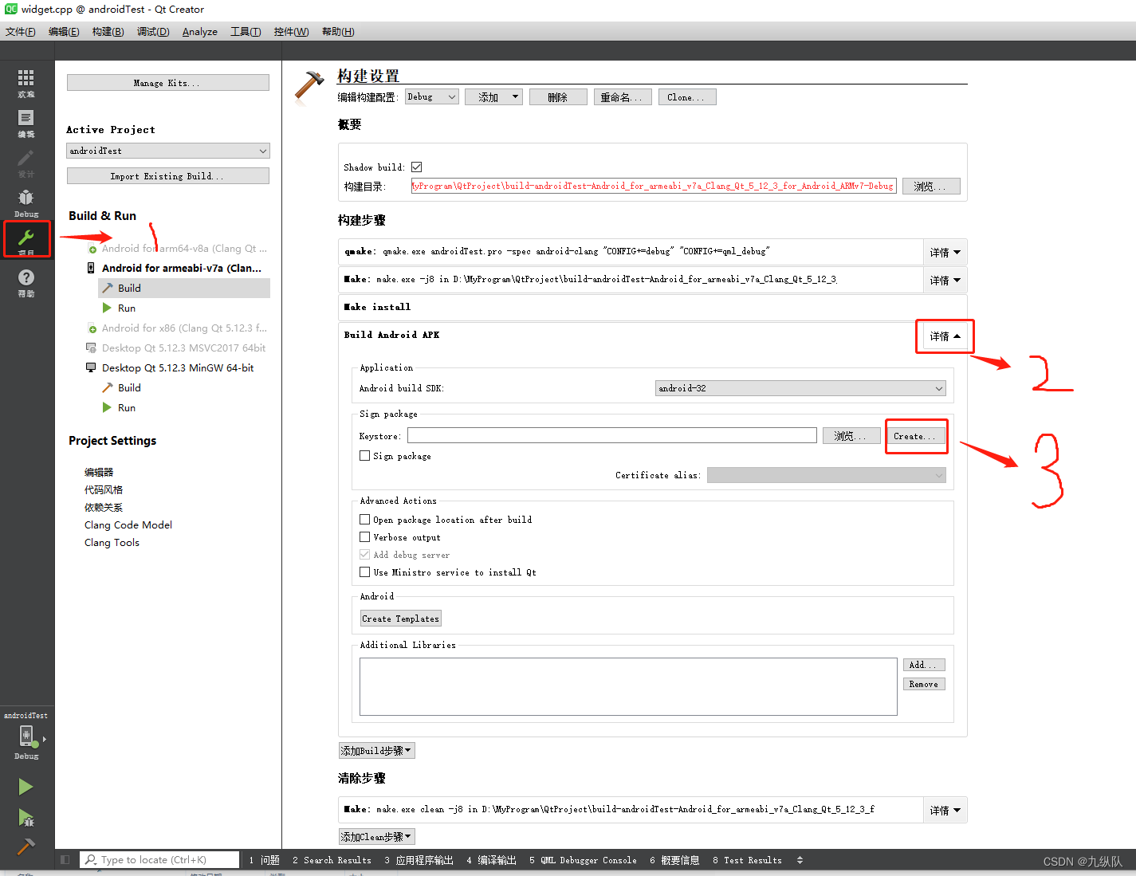This screenshot has width=1136, height=876.
Task: Toggle the Add debug server checkbox
Action: (x=364, y=555)
